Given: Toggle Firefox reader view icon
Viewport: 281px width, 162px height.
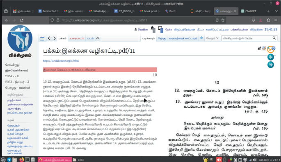Looking at the screenshot, I should click(217, 20).
